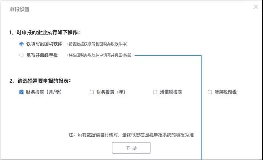Enable the 增值税报表 checkbox
Viewport: 263px width, 160px height.
pos(155,92)
